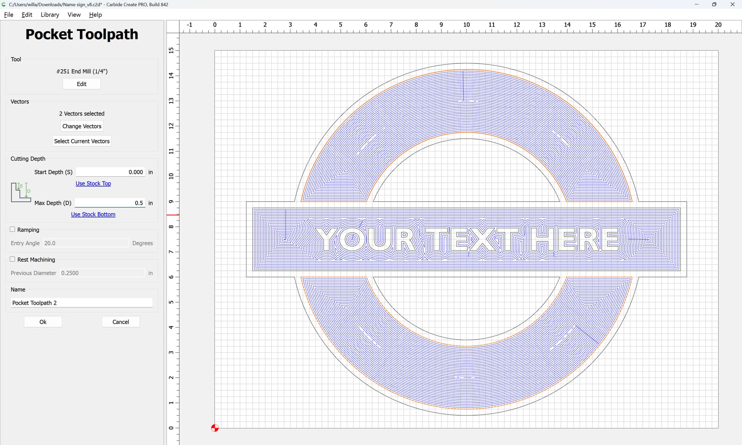Open the File menu
Screen dimensions: 742x445
point(9,15)
